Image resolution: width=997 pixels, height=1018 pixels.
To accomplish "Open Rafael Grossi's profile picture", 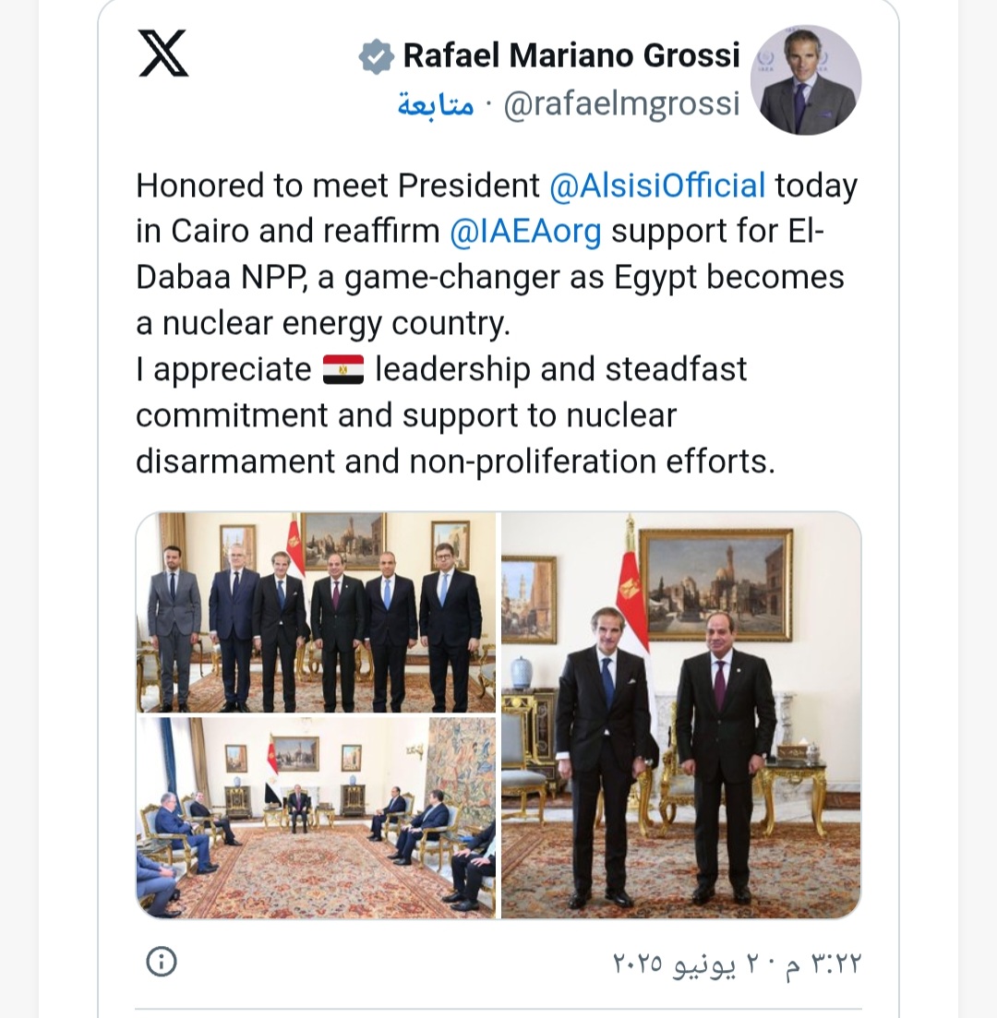I will [805, 80].
